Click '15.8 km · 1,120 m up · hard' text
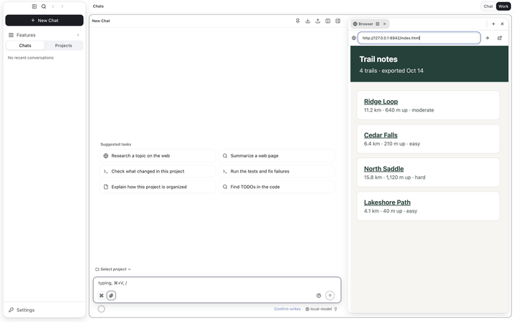Screen dimensions: 516x322 (x=394, y=177)
